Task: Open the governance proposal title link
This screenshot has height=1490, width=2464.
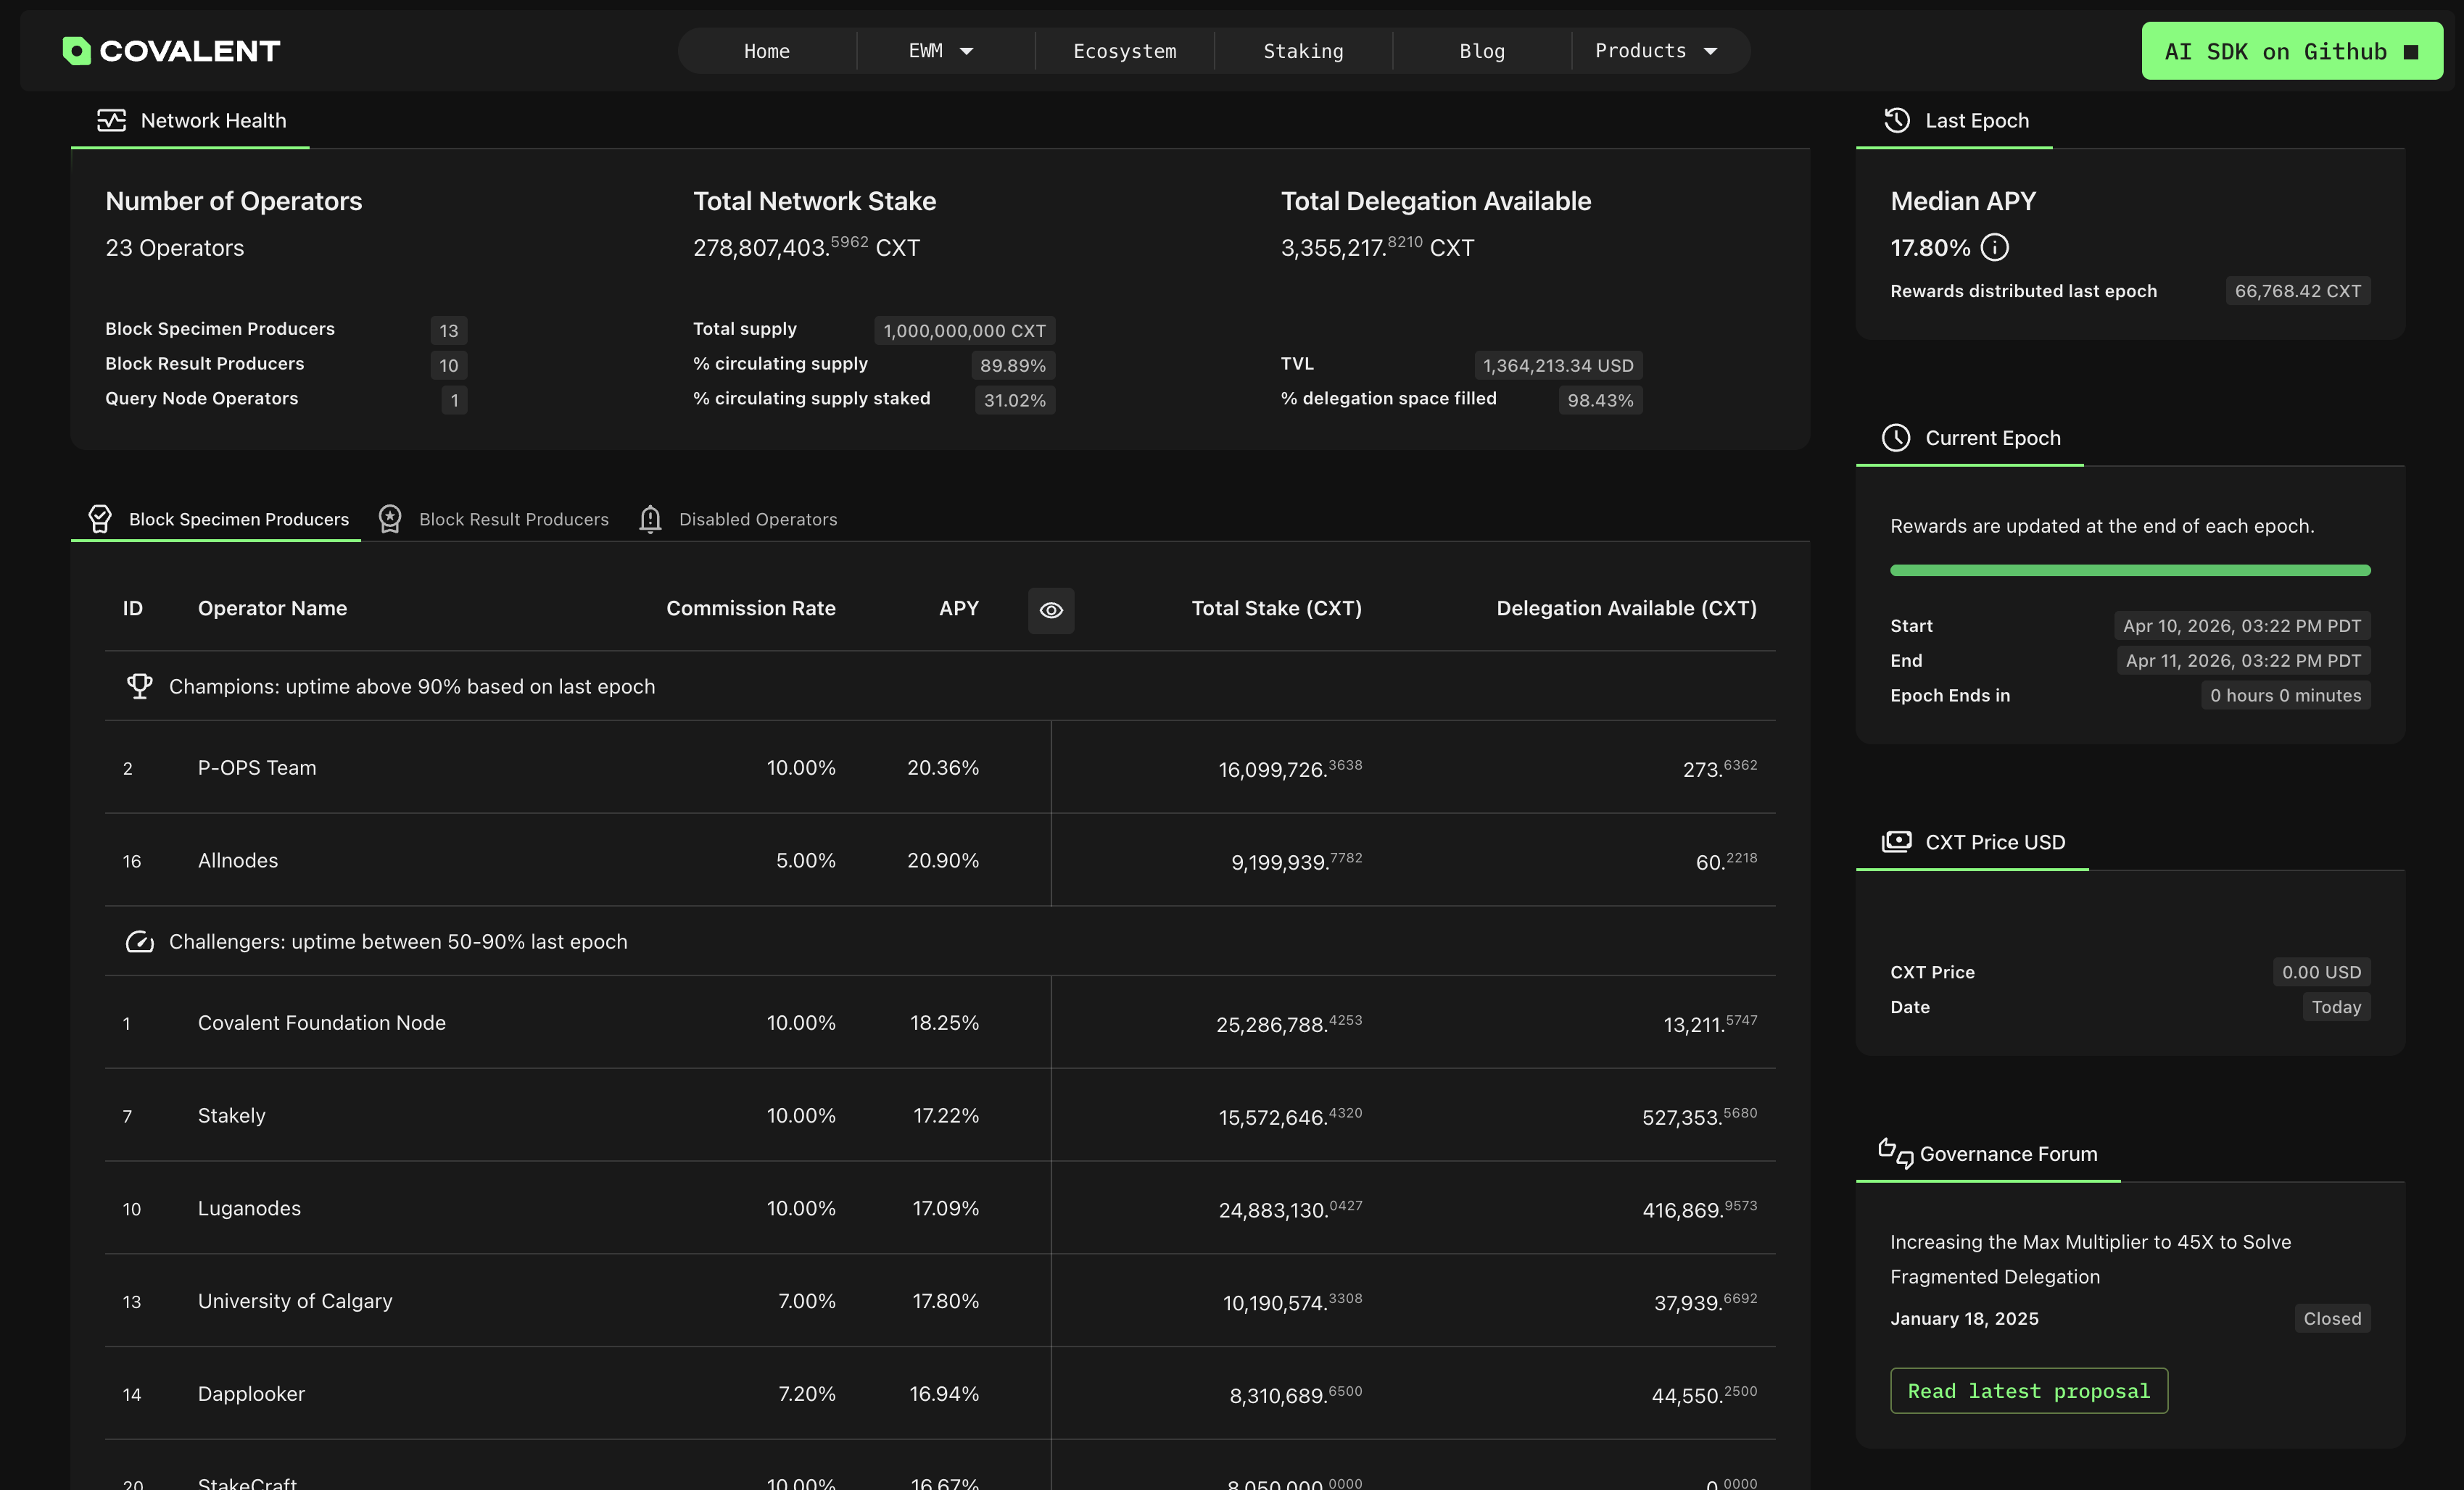Action: pos(2090,1259)
